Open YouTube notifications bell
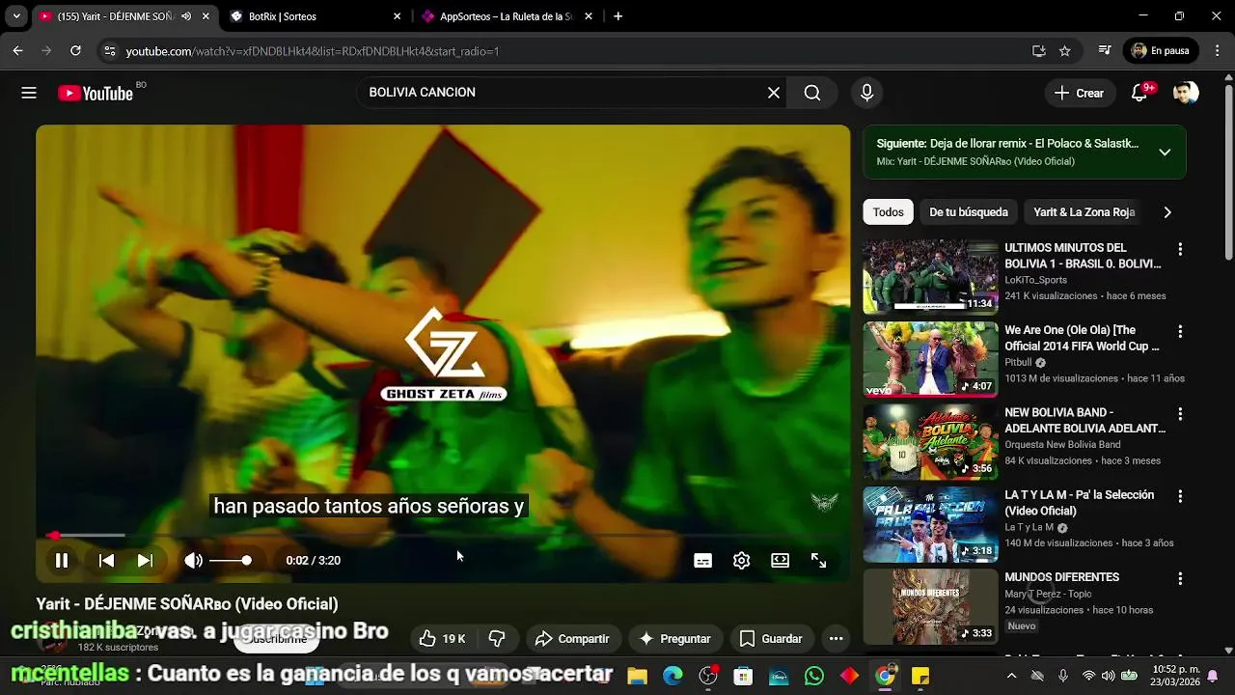The height and width of the screenshot is (695, 1235). [x=1139, y=93]
